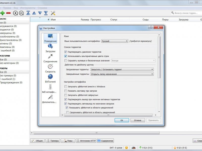Open the Инструменты menu
202x151 pixels.
click(28, 8)
